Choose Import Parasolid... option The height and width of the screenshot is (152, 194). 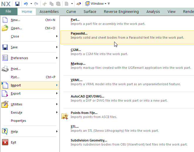click(x=127, y=37)
